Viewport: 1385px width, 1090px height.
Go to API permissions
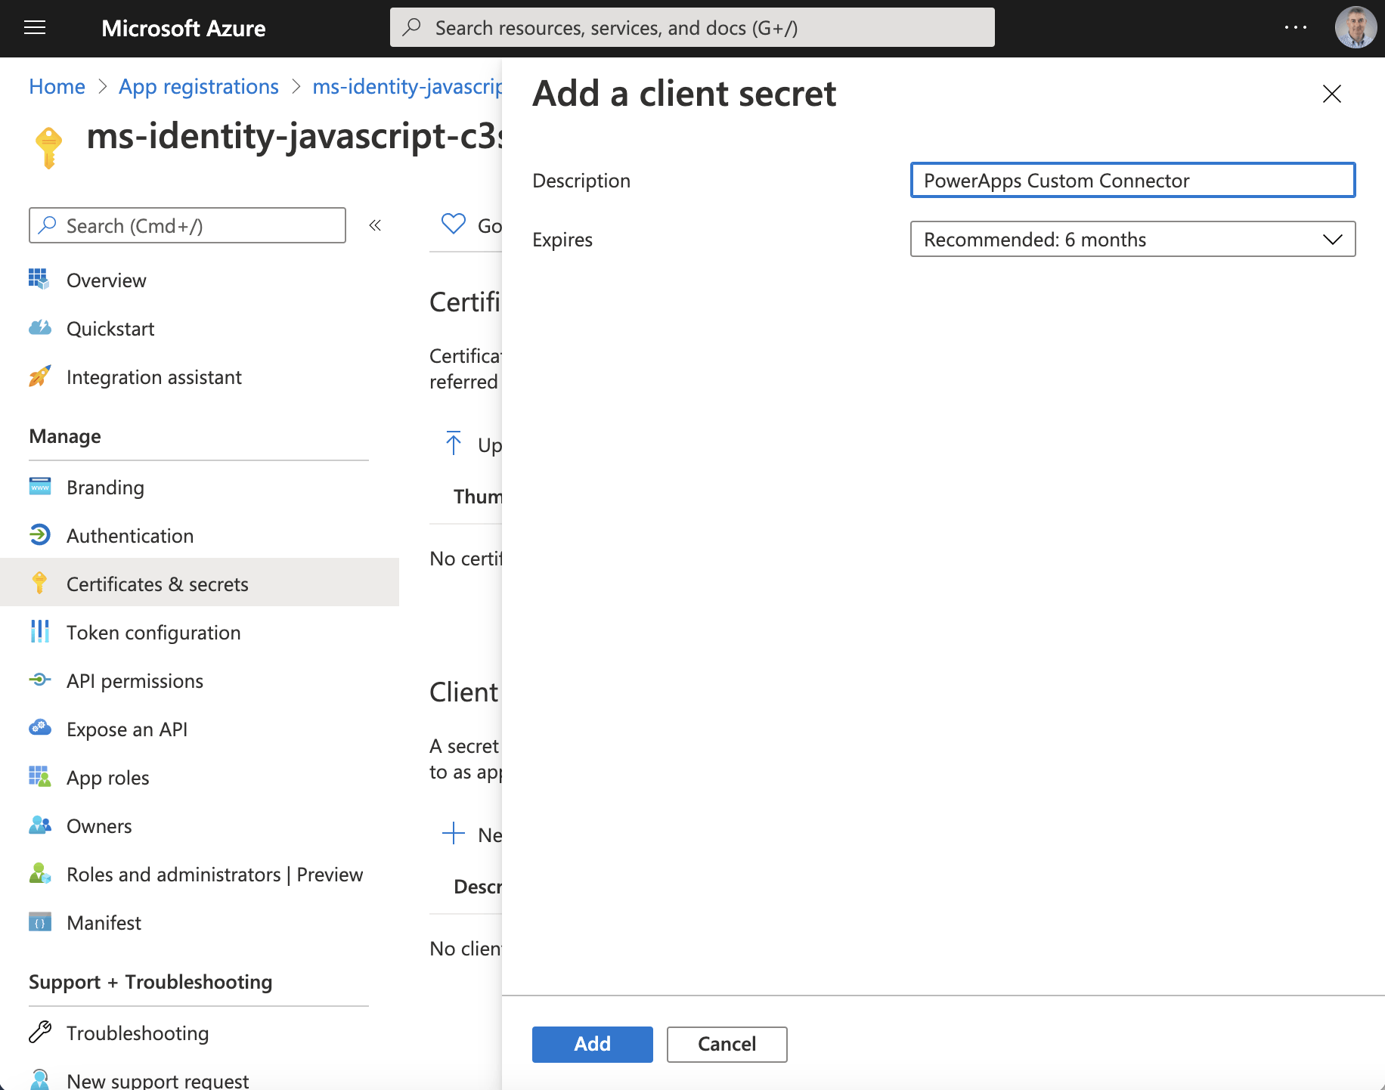[135, 681]
